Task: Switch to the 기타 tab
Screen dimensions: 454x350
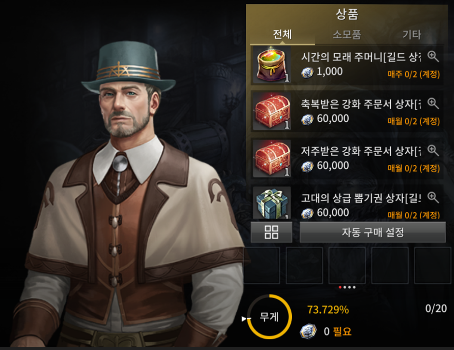Action: coord(411,35)
